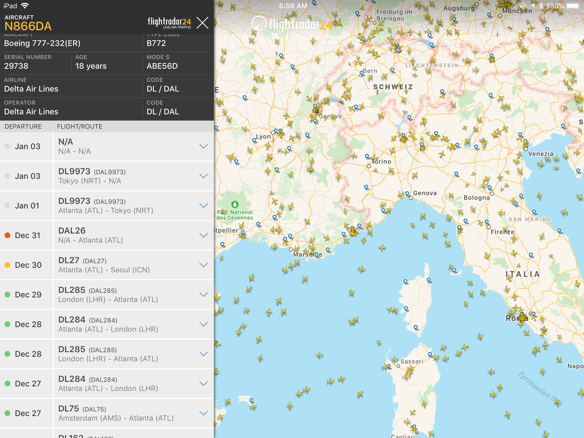
Task: Tap the orange status dot for Dec 31
Action: click(8, 235)
